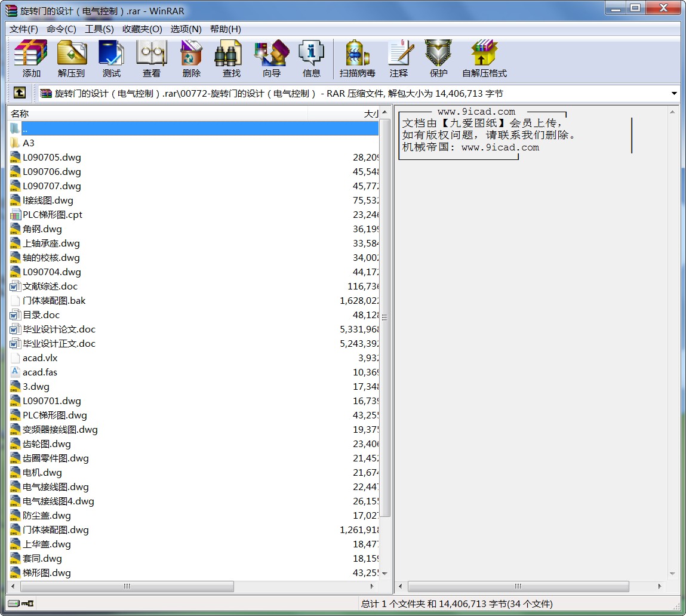Open the 帮助(H) menu
The width and height of the screenshot is (686, 616).
coord(225,29)
